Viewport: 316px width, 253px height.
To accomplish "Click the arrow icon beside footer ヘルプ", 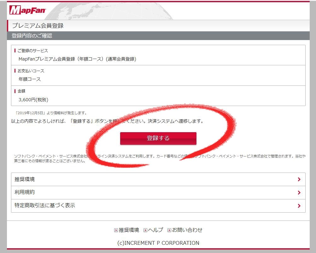I will coord(145,230).
